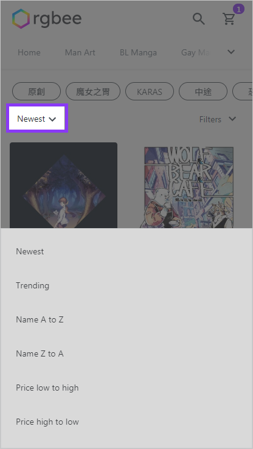Viewport: 253px width, 449px height.
Task: Open the shopping cart icon
Action: (229, 19)
